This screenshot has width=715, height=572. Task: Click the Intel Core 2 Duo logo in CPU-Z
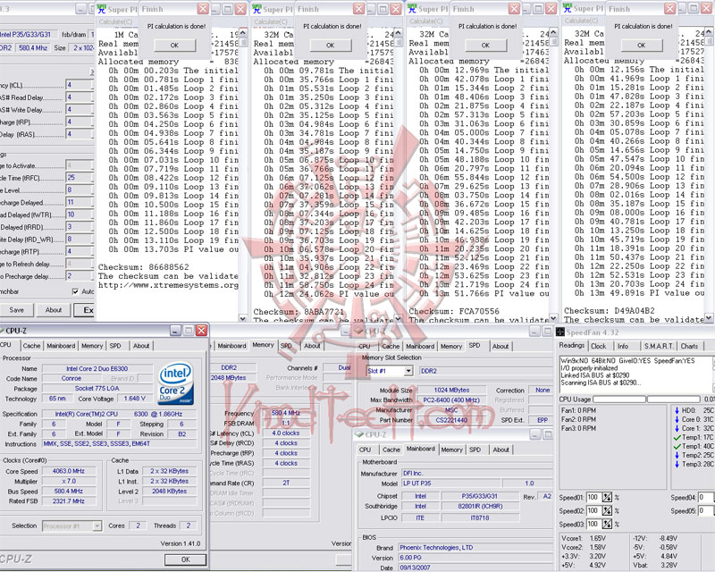176,384
